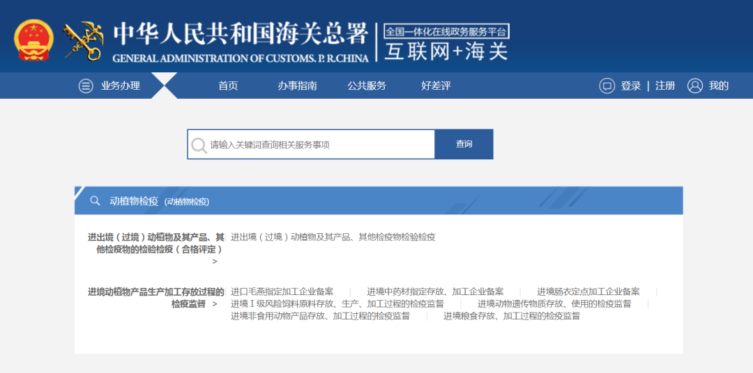Open the 业务办理 dropdown menu

point(120,86)
